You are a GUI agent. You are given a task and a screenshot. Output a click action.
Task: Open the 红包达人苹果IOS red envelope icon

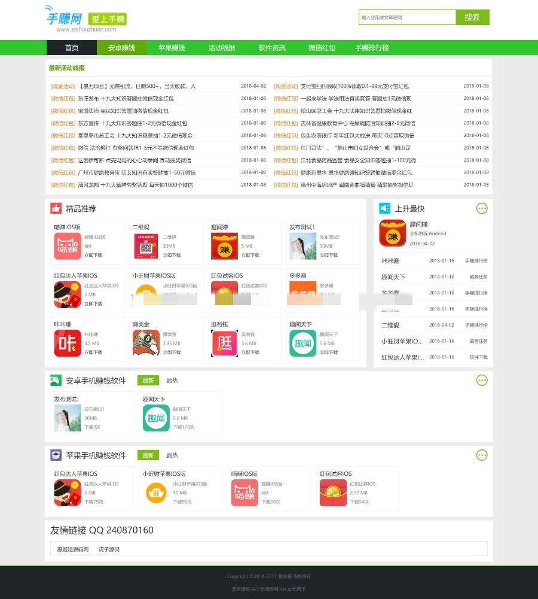pyautogui.click(x=68, y=294)
